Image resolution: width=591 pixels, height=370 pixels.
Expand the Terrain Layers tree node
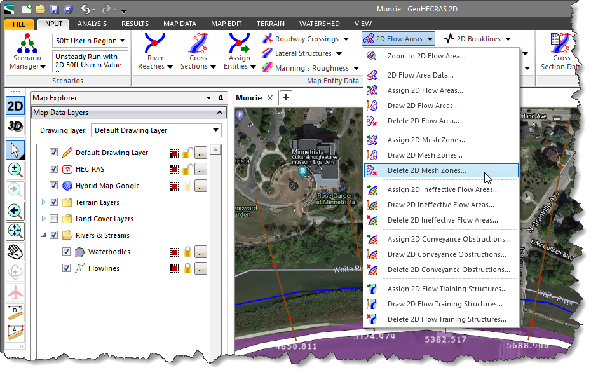click(x=44, y=202)
